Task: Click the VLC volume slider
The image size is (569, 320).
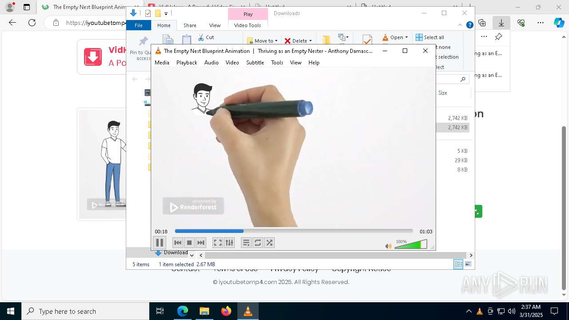Action: 411,244
